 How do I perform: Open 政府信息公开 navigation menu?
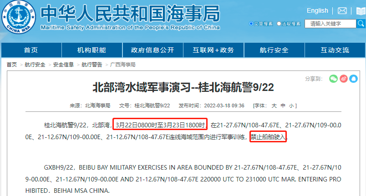tap(152, 50)
